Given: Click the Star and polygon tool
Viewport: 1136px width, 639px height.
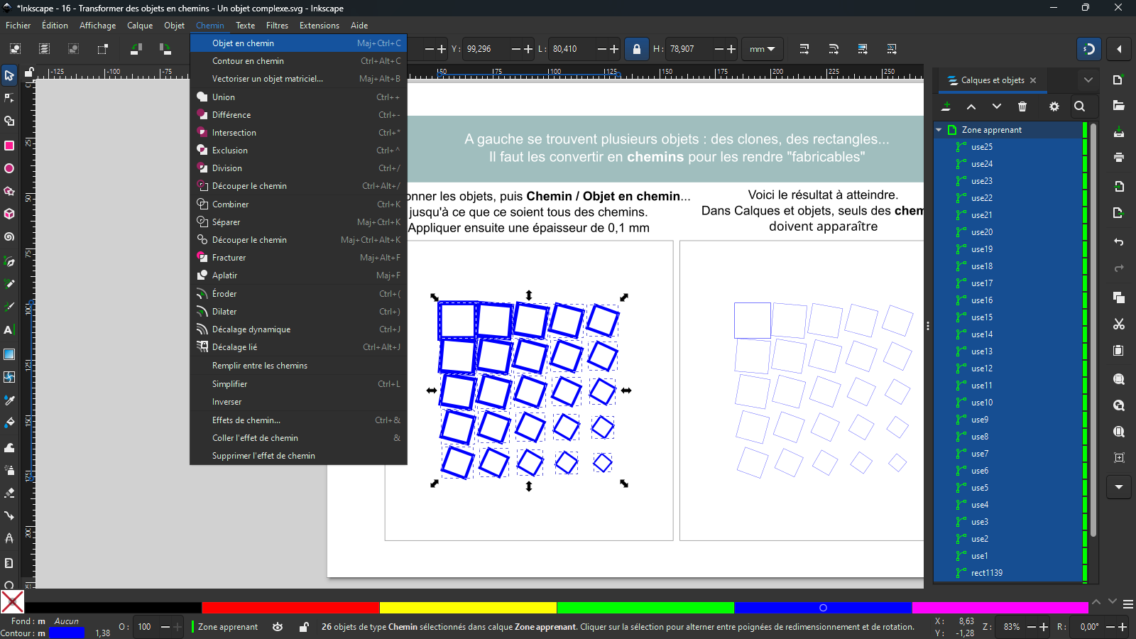Looking at the screenshot, I should 9,191.
